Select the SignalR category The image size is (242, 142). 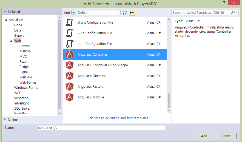pos(25,72)
